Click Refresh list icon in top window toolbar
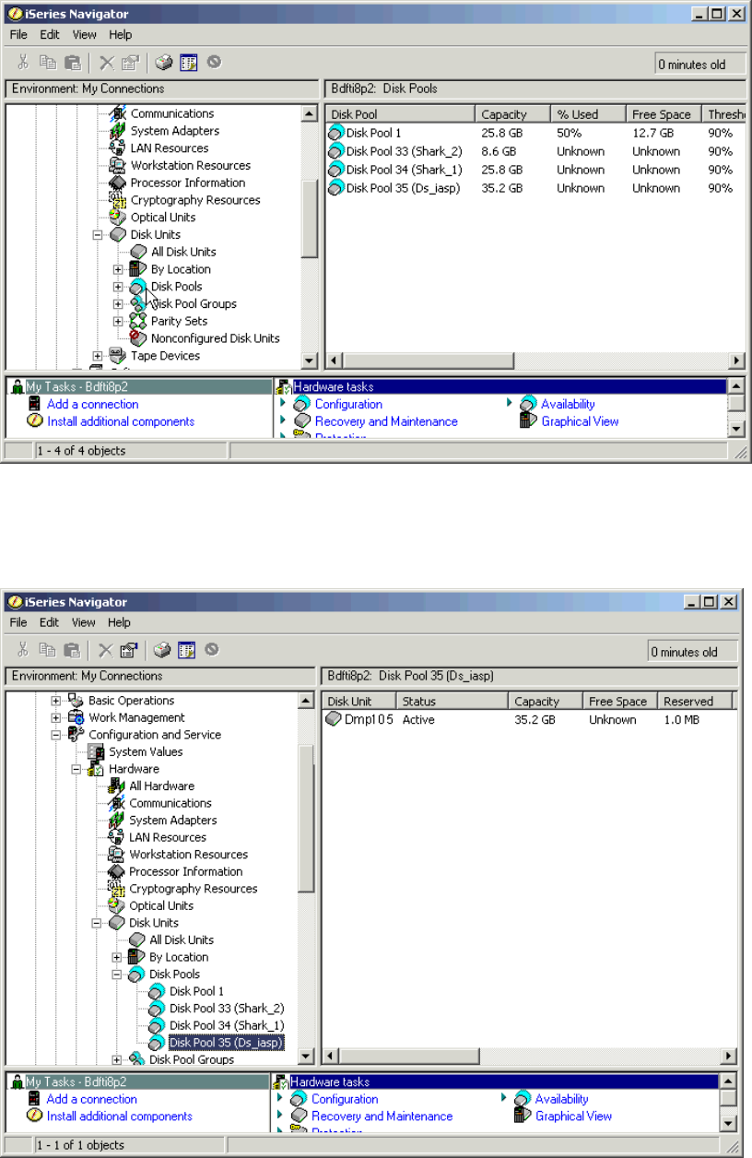Screen dimensions: 752x1158 (187, 63)
